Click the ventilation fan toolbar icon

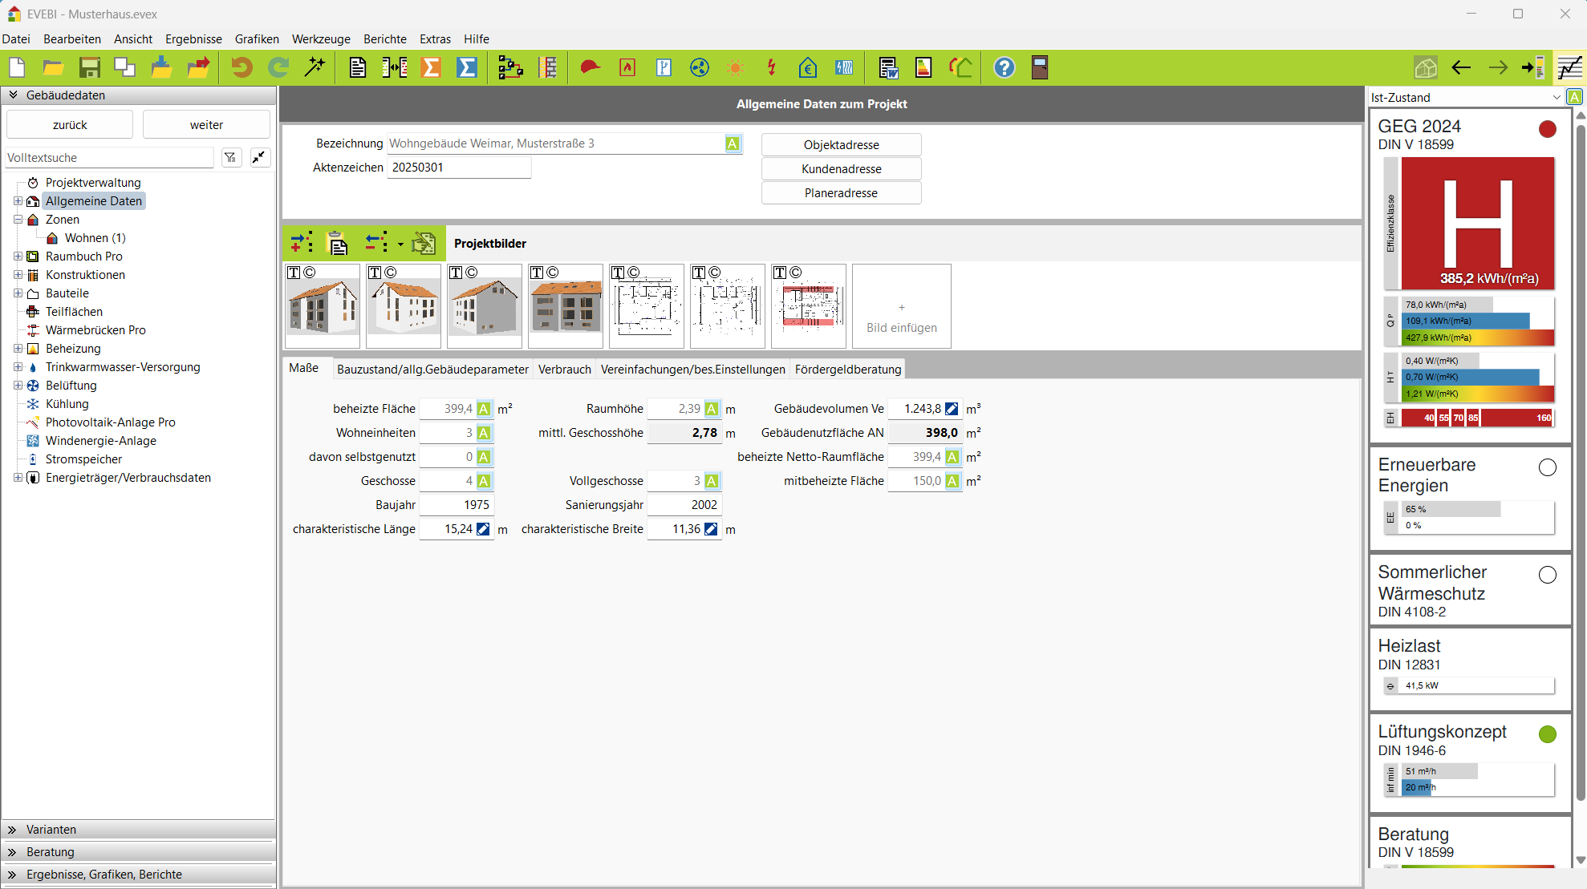pyautogui.click(x=700, y=68)
